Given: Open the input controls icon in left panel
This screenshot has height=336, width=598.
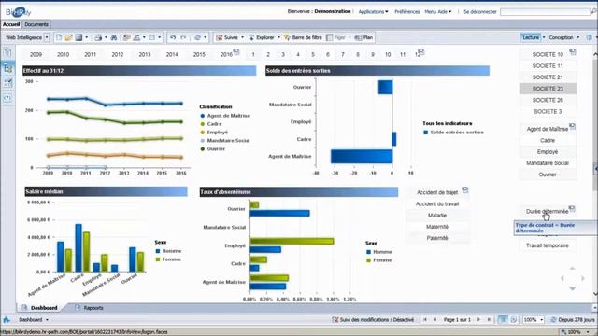Looking at the screenshot, I should click(7, 83).
